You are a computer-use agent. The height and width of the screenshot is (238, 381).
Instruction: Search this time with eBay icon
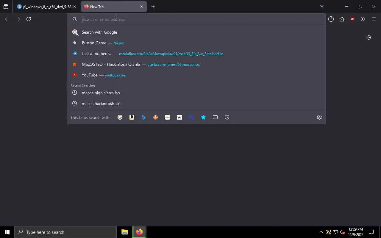[168, 117]
